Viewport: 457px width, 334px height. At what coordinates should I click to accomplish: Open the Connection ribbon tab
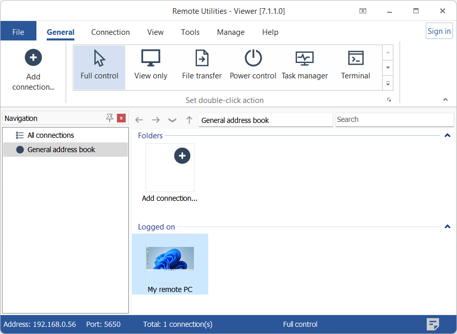pos(110,32)
